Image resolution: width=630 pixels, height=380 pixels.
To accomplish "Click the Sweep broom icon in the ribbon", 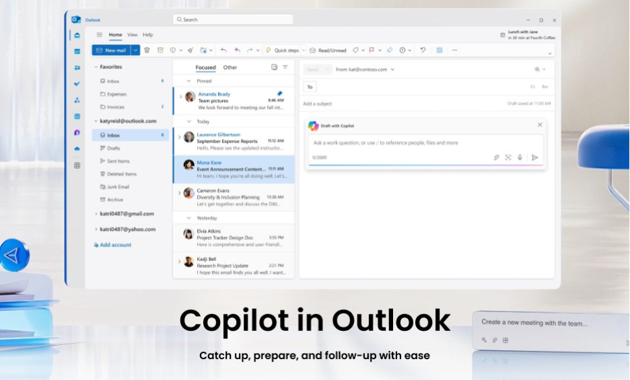I will (190, 50).
